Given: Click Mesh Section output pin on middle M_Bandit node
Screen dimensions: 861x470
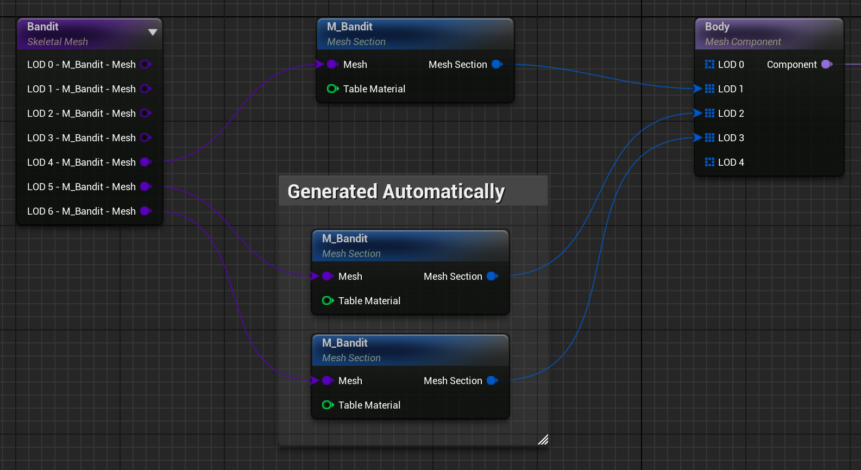Looking at the screenshot, I should click(492, 276).
